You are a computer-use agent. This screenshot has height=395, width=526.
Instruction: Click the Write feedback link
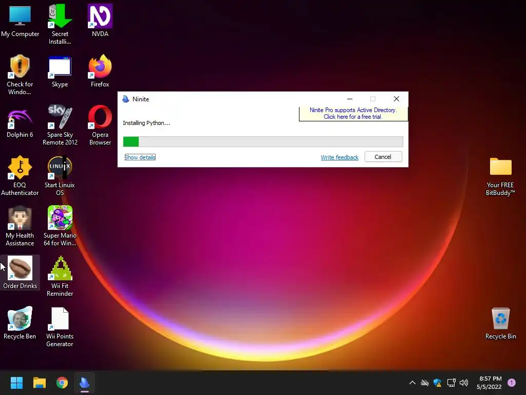point(340,157)
